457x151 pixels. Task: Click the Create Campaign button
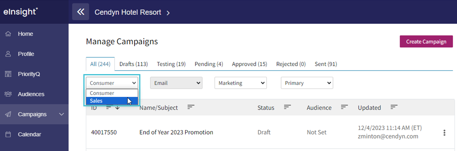(426, 41)
